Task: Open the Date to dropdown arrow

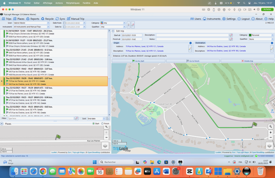Action: click(x=84, y=27)
